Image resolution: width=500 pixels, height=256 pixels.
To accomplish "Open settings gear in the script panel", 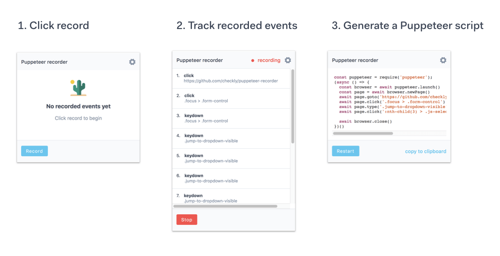I will (x=443, y=60).
